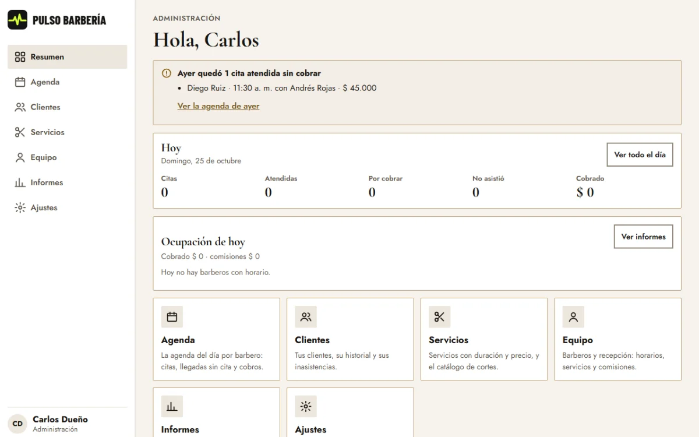699x437 pixels.
Task: Click the Pulso Barbería pulse logo icon
Action: click(17, 20)
